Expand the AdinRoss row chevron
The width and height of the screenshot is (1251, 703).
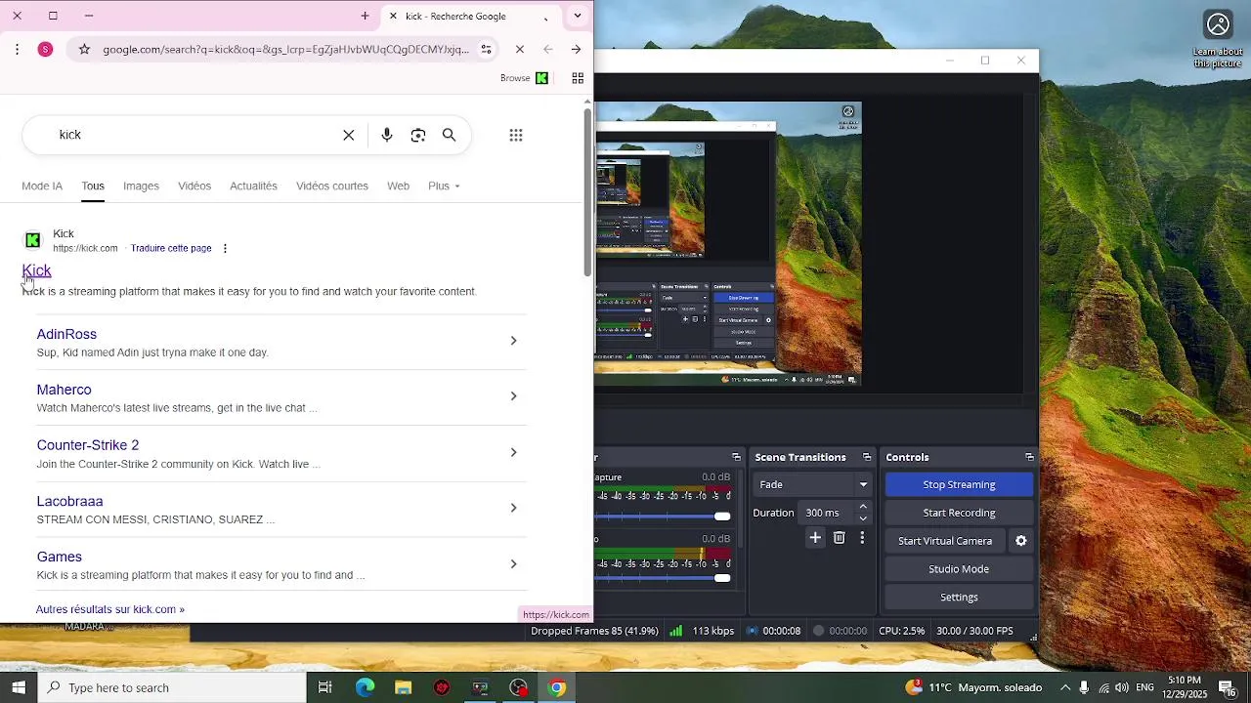coord(513,341)
